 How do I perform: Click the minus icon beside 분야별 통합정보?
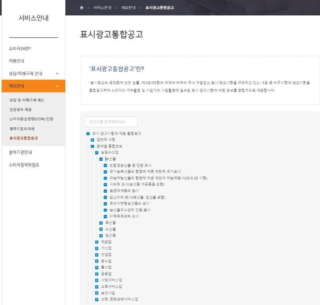[x=92, y=146]
